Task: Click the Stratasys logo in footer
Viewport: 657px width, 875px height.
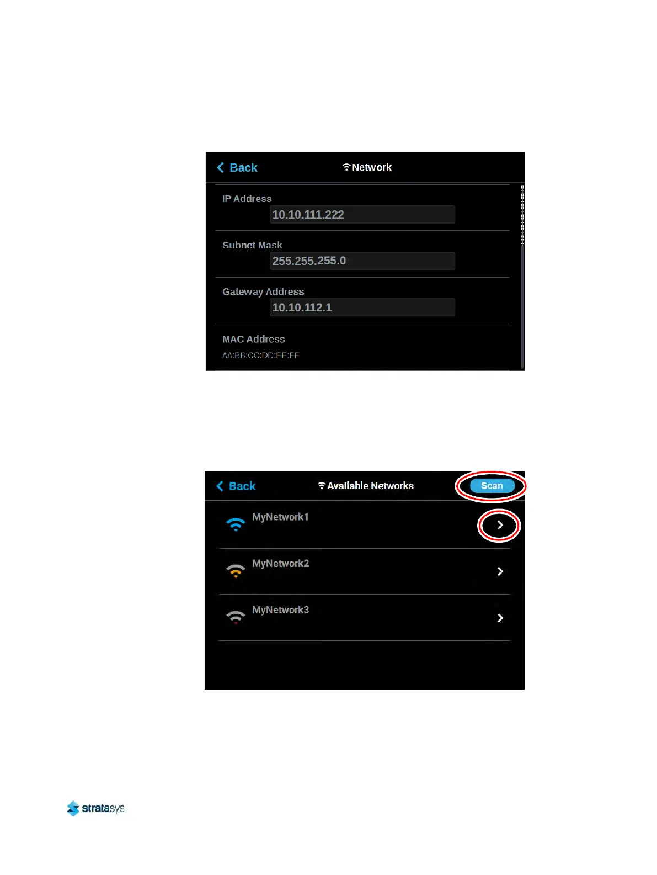Action: coord(95,808)
